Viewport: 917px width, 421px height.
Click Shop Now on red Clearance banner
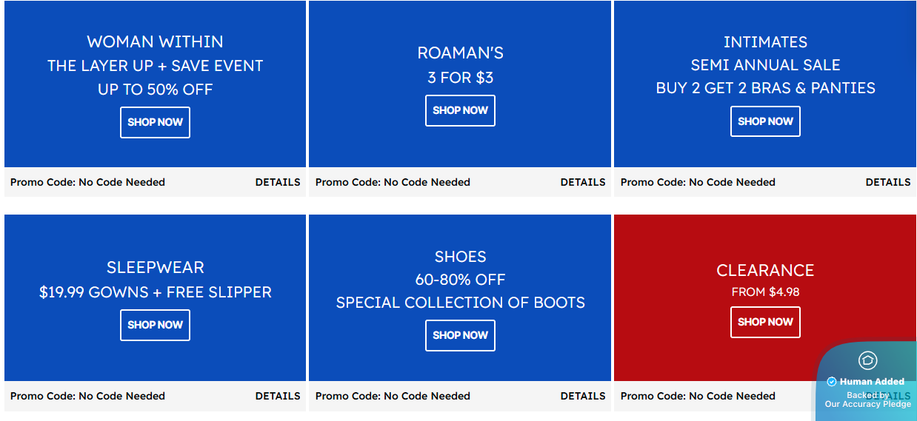click(765, 322)
